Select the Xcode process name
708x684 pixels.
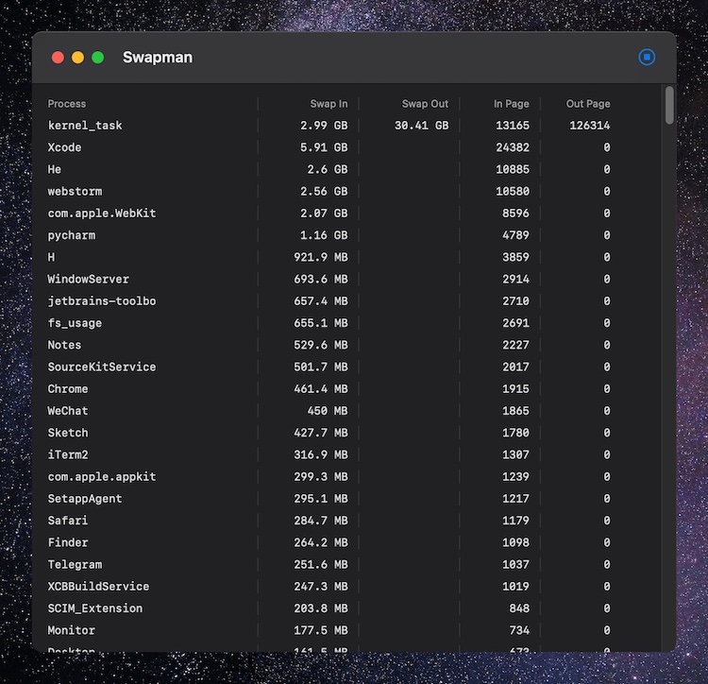coord(64,147)
